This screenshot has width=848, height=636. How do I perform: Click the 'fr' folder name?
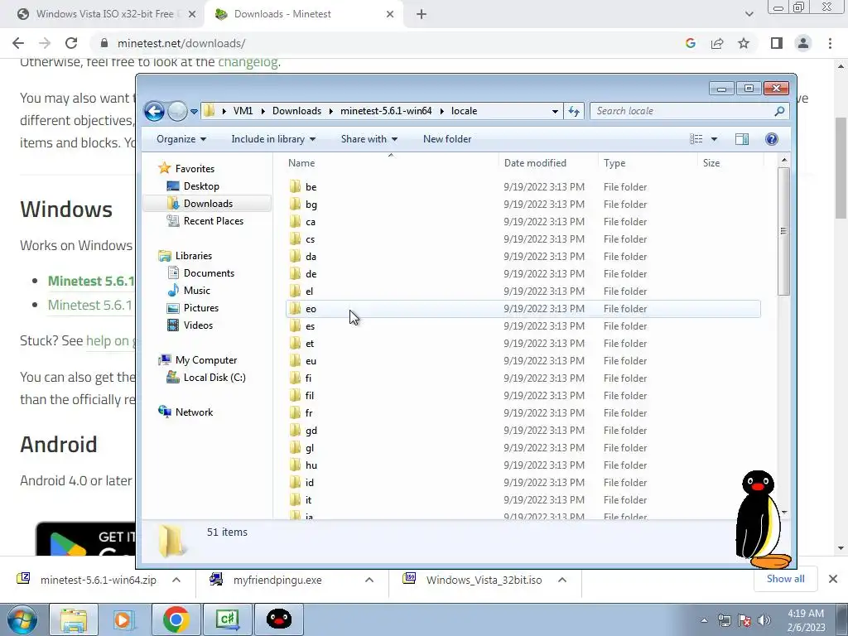(x=309, y=413)
